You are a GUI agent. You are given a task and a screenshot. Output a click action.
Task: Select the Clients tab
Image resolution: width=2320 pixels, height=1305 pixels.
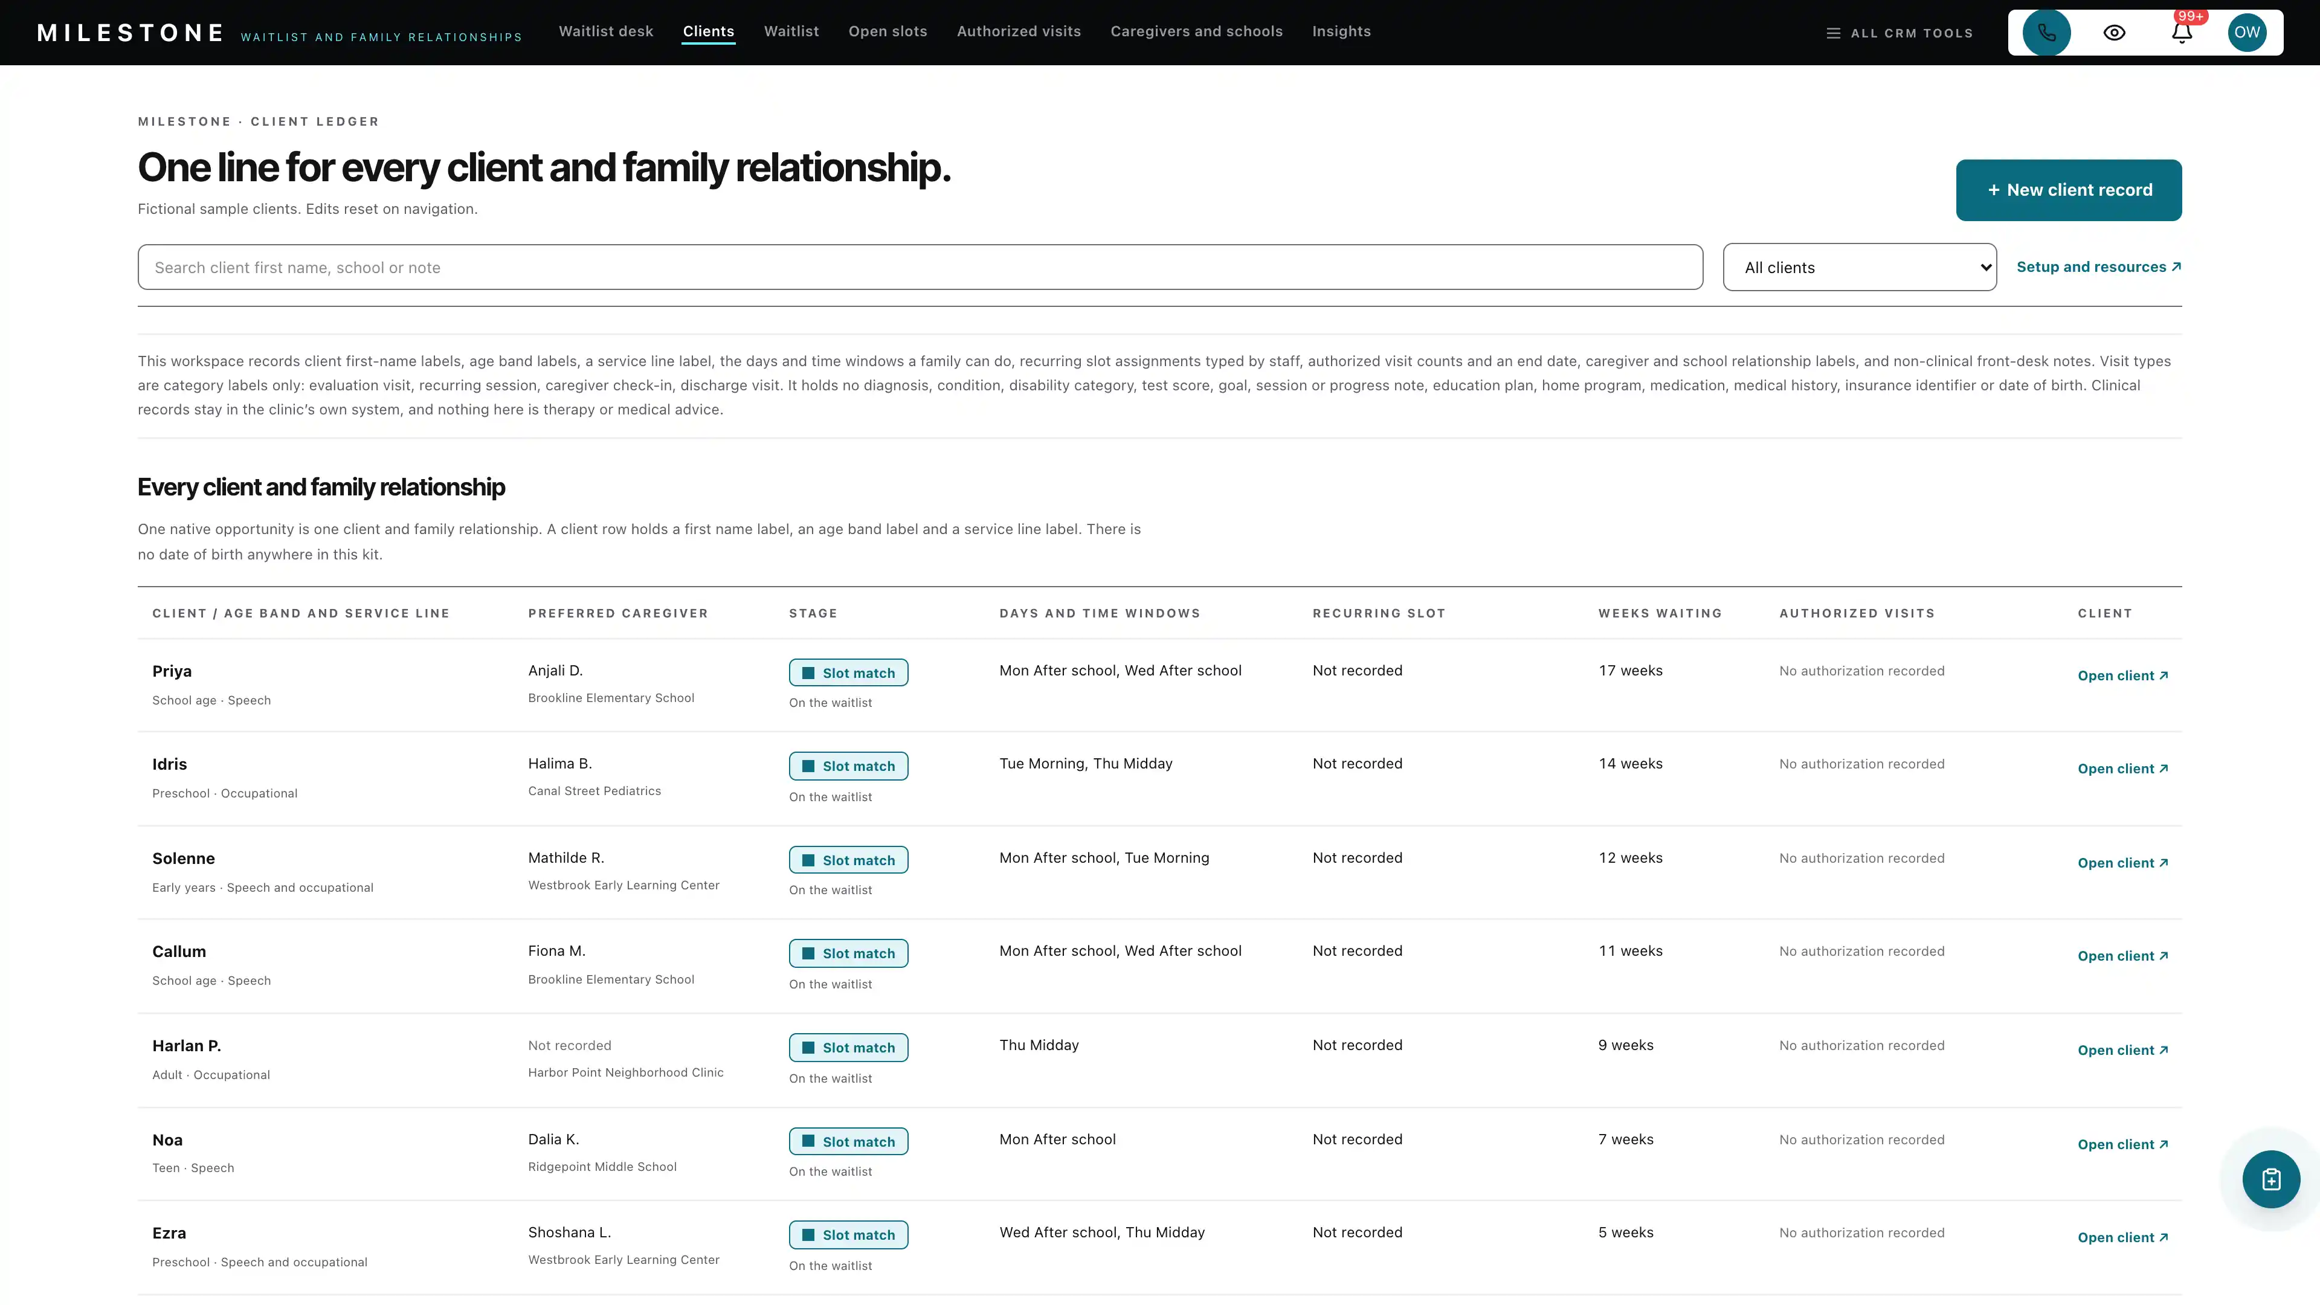click(708, 31)
